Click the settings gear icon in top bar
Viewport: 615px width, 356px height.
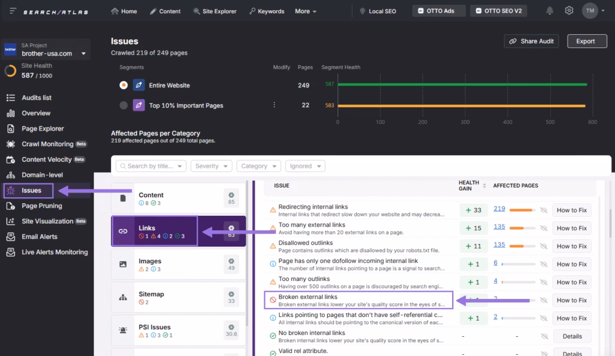click(x=569, y=10)
